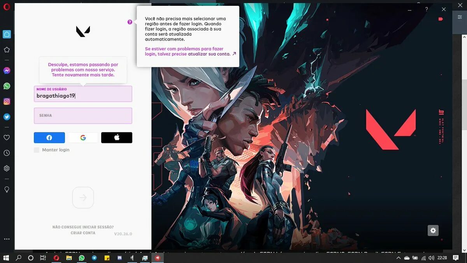Sign in with the Facebook icon
Screen dimensions: 467x263
(x=49, y=137)
